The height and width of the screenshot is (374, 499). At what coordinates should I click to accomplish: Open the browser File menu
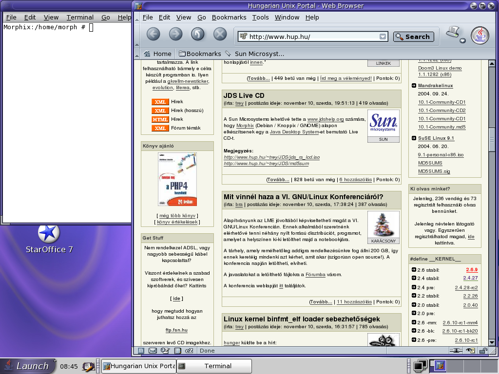(147, 18)
